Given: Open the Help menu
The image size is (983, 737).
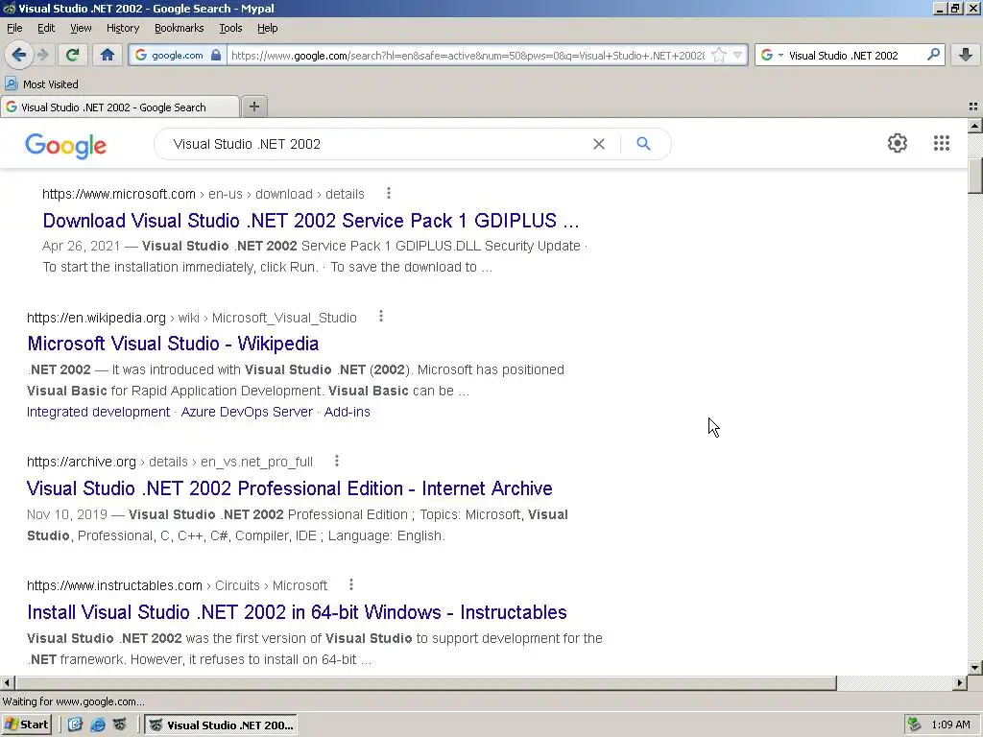Looking at the screenshot, I should 267,28.
